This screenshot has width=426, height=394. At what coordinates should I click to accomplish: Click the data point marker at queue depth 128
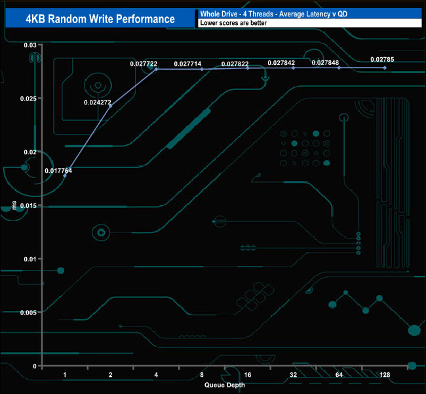point(385,68)
